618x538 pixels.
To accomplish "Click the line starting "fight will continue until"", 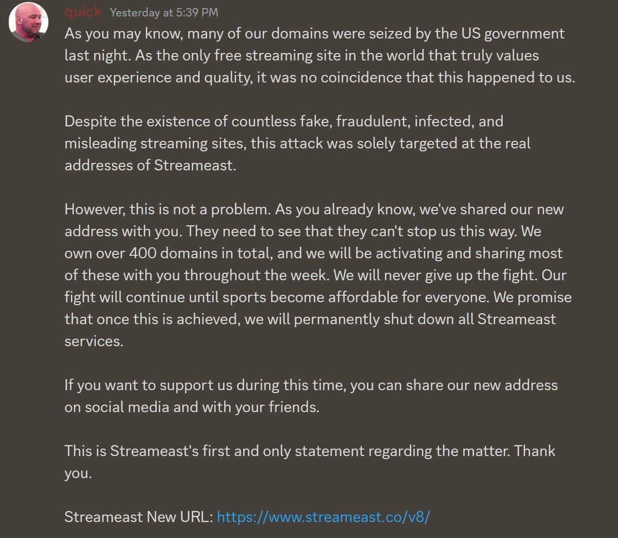I will pyautogui.click(x=318, y=297).
